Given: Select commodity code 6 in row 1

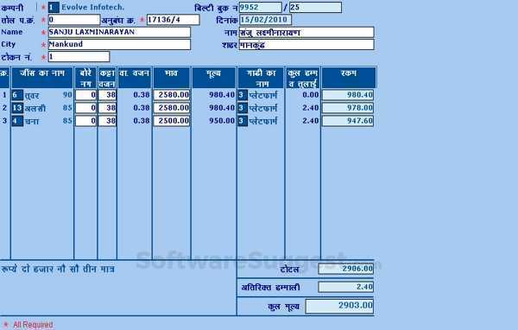Looking at the screenshot, I should coord(17,95).
